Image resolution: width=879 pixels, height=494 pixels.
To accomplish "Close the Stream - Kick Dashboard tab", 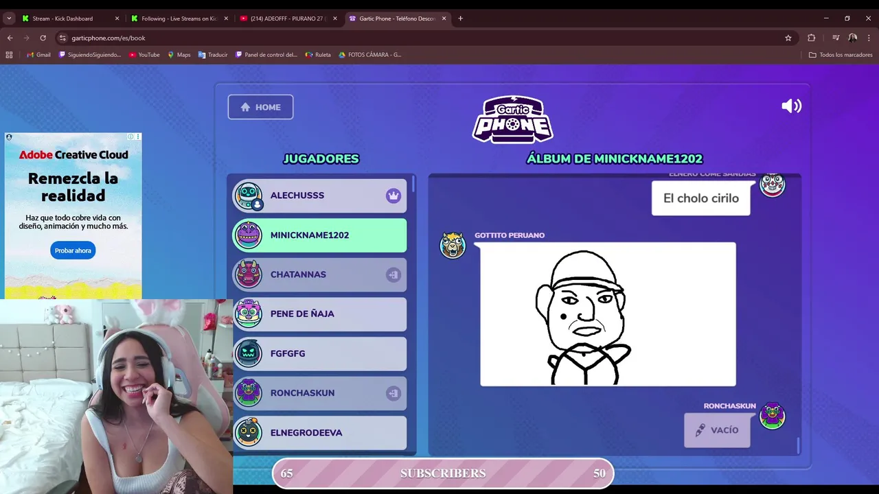I will [117, 19].
